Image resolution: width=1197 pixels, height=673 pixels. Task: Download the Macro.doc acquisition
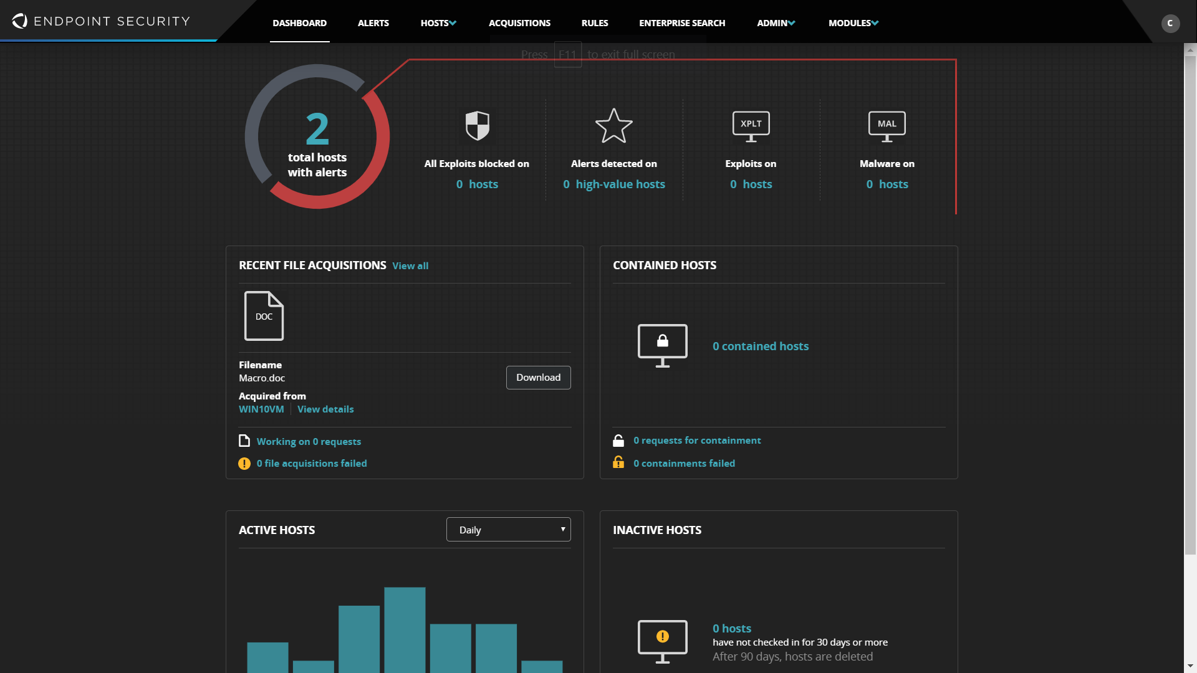tap(538, 377)
